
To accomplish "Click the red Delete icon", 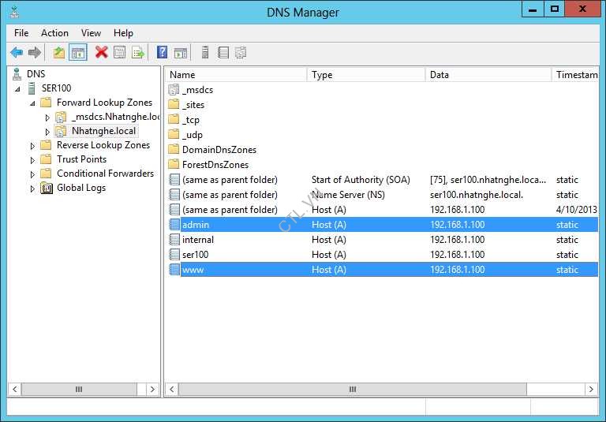I will click(x=101, y=53).
